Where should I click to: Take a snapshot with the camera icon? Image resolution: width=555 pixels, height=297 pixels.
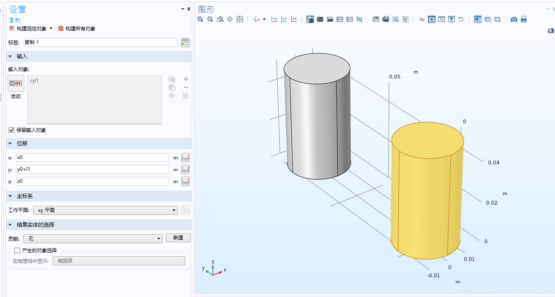[x=514, y=19]
